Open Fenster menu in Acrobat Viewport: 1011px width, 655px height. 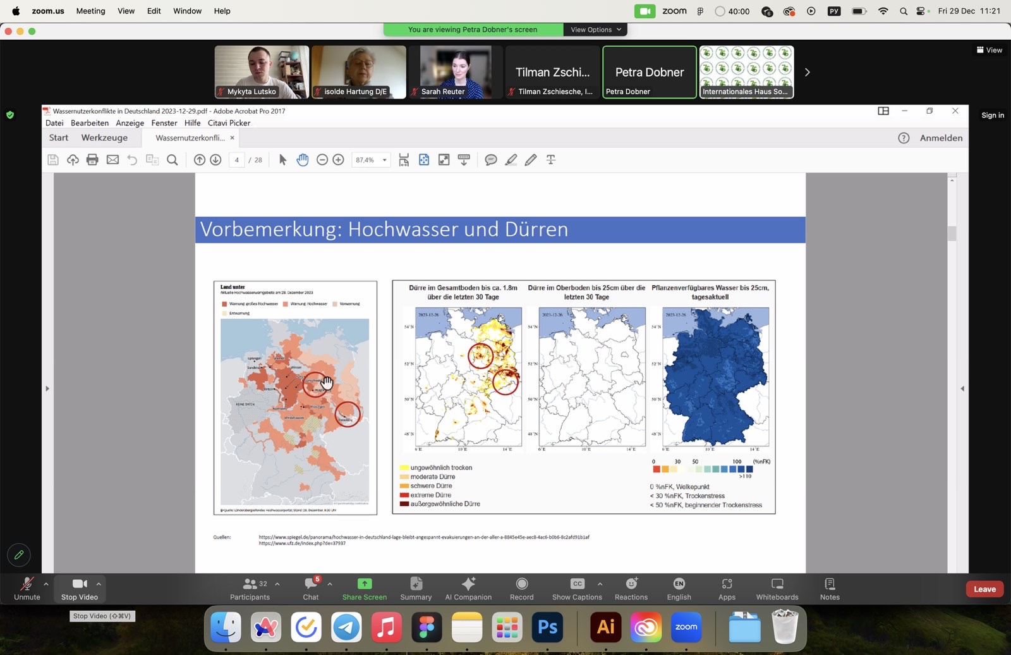pos(164,123)
